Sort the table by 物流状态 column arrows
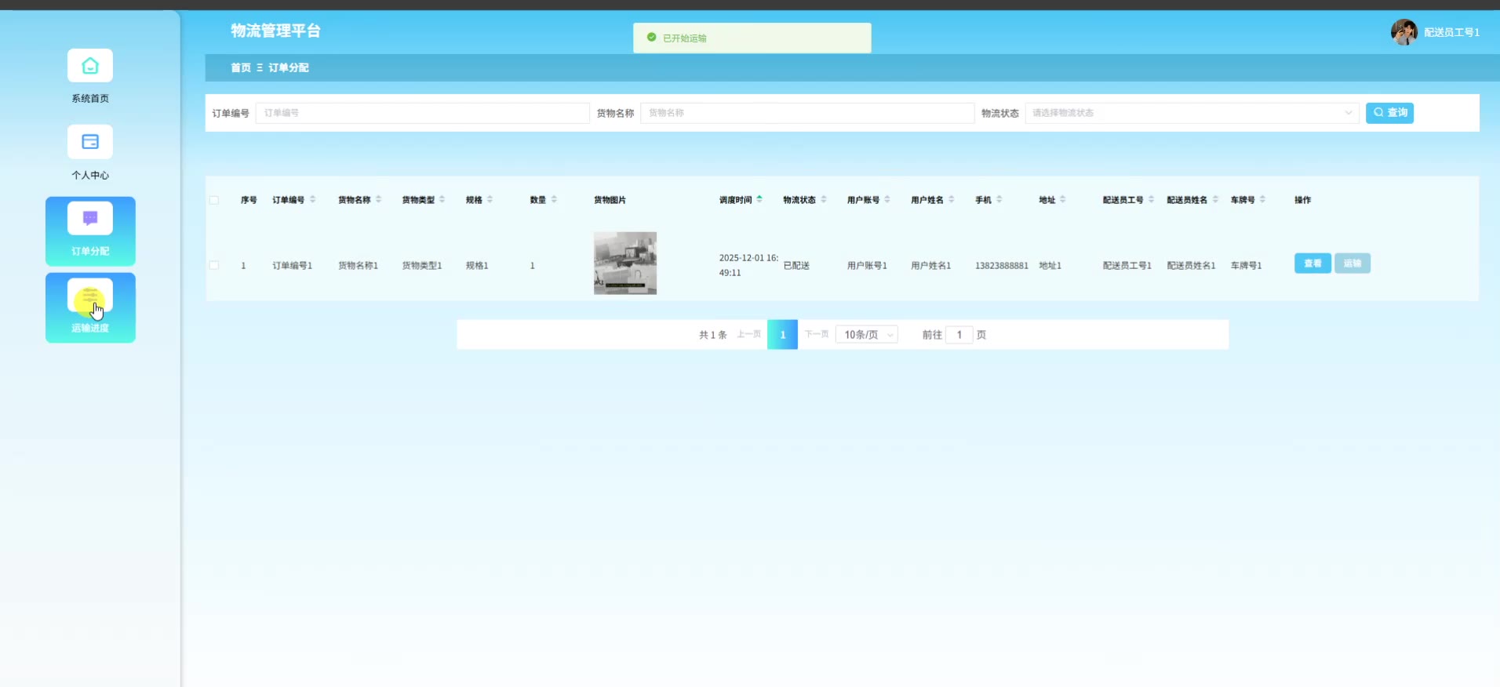The width and height of the screenshot is (1500, 687). pos(824,199)
